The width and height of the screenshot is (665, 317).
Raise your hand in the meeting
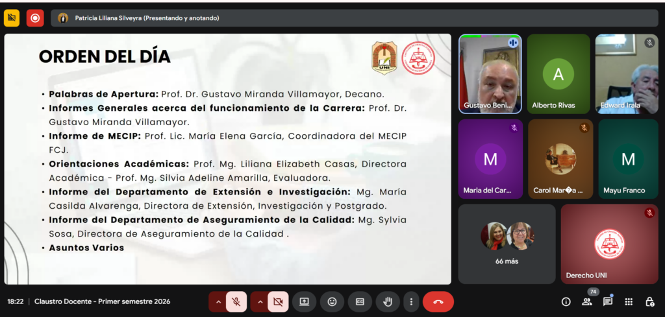click(388, 301)
